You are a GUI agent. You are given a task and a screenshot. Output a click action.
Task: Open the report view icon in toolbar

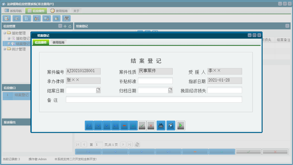16,18
